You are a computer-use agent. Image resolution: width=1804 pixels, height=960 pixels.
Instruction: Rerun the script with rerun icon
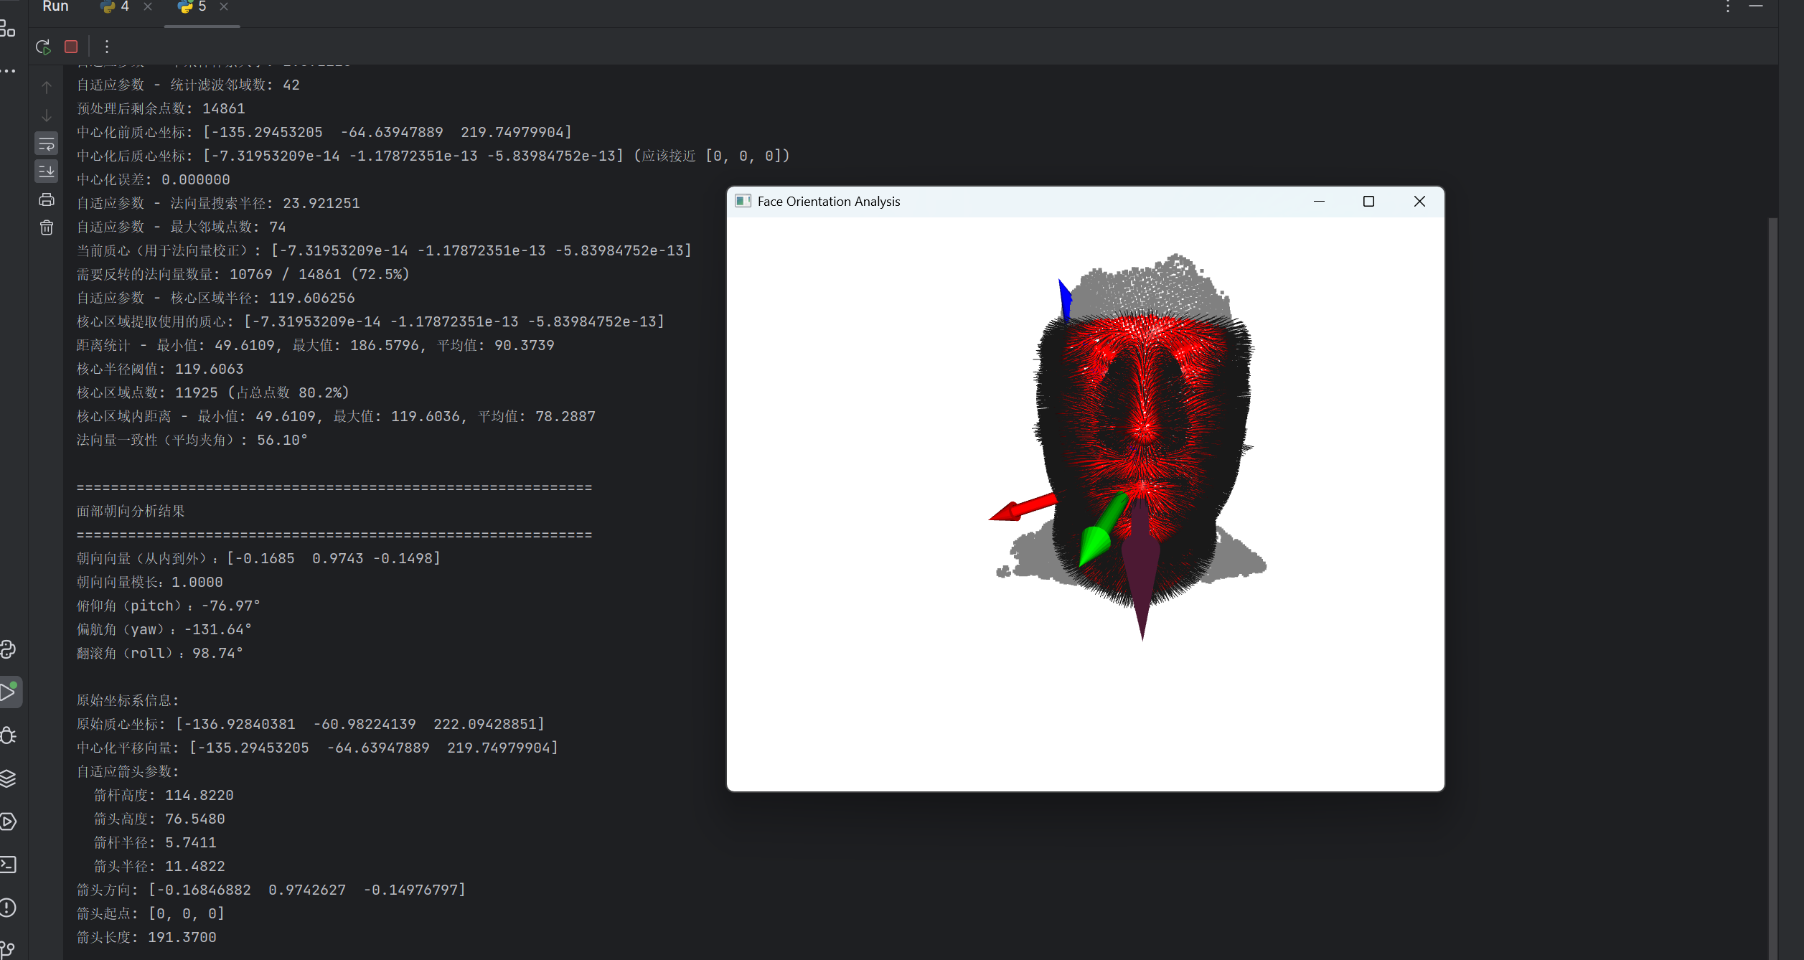pos(43,47)
